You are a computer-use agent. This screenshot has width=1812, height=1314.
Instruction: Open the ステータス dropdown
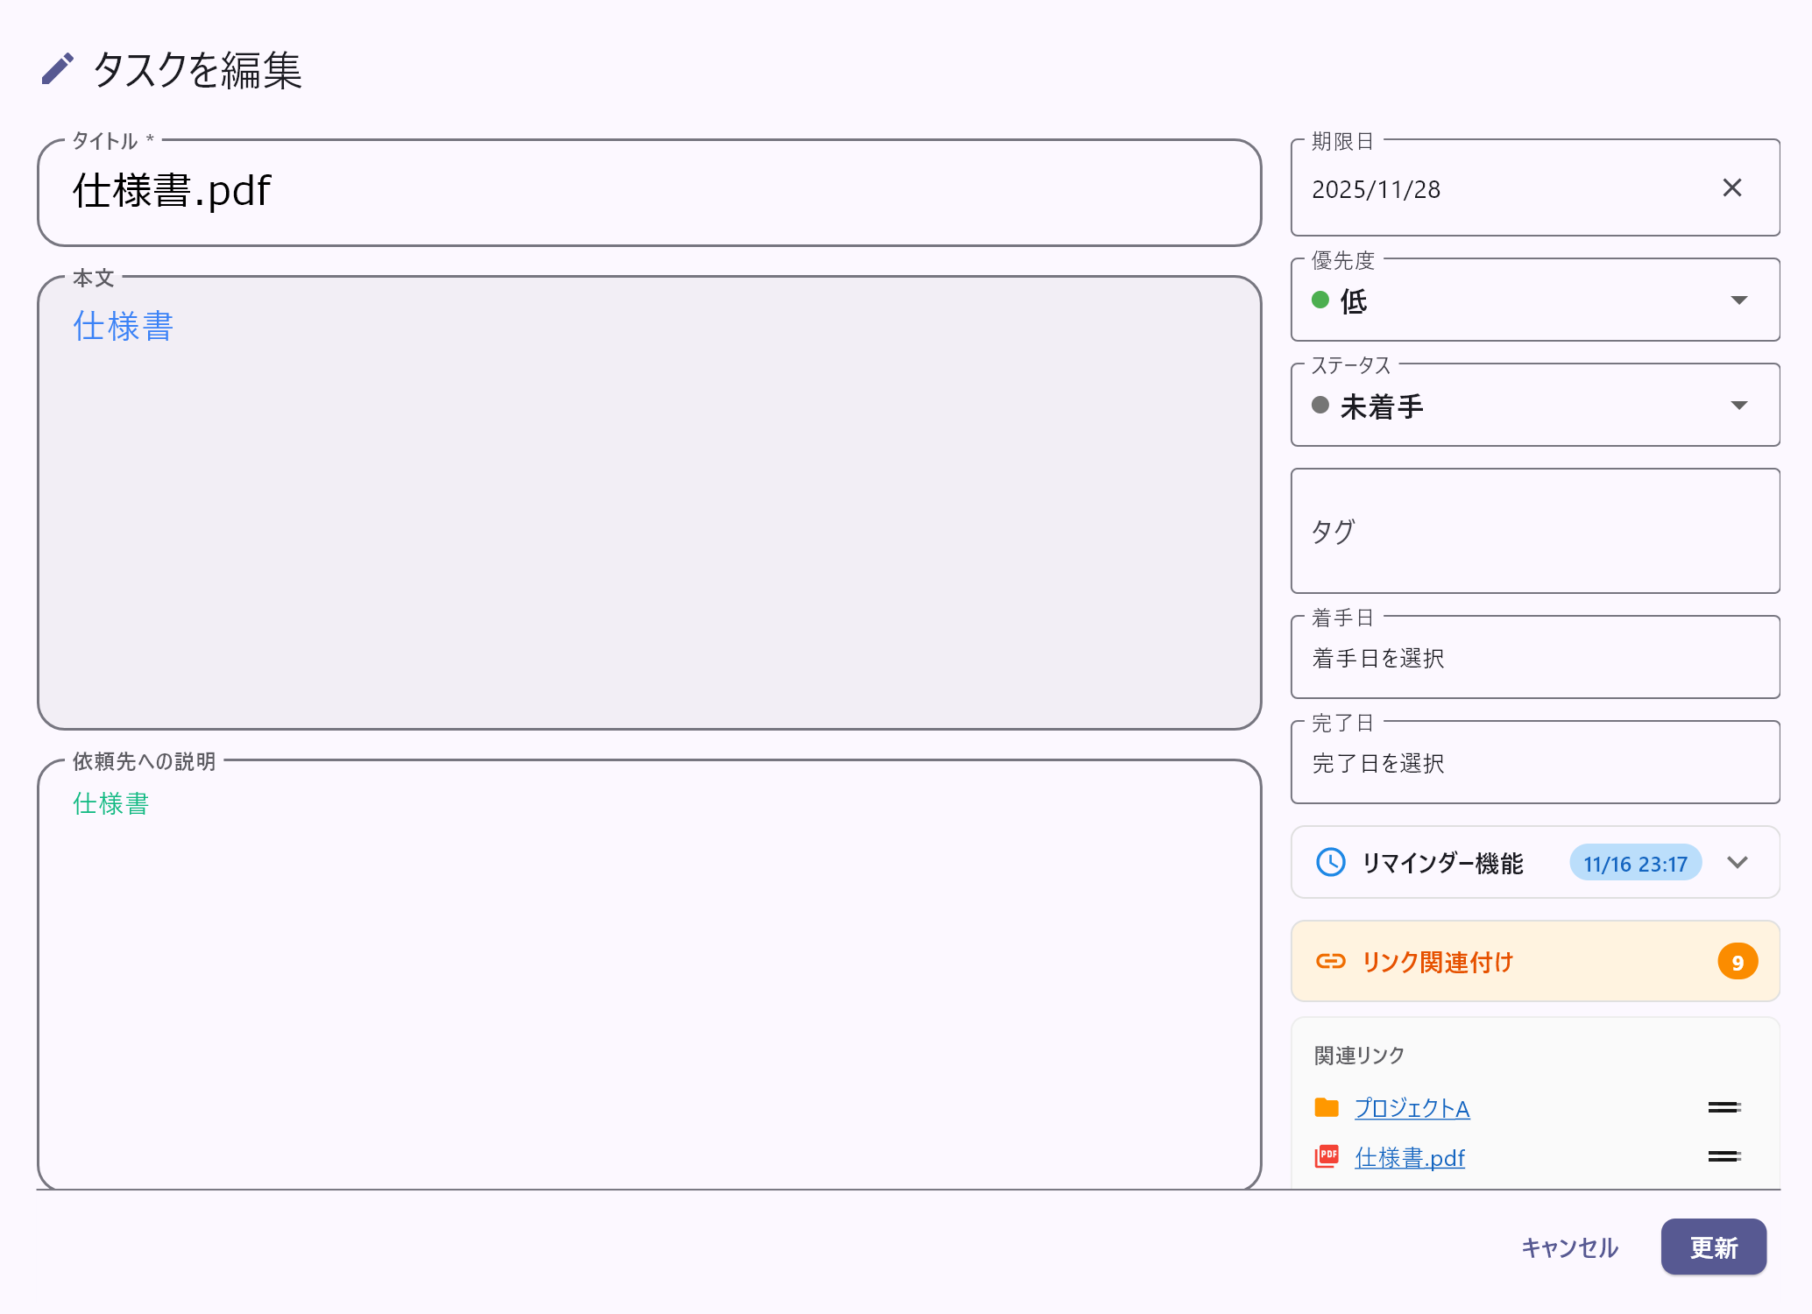click(1739, 405)
